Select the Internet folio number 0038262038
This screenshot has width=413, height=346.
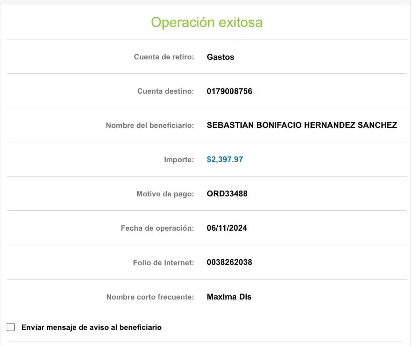[229, 262]
